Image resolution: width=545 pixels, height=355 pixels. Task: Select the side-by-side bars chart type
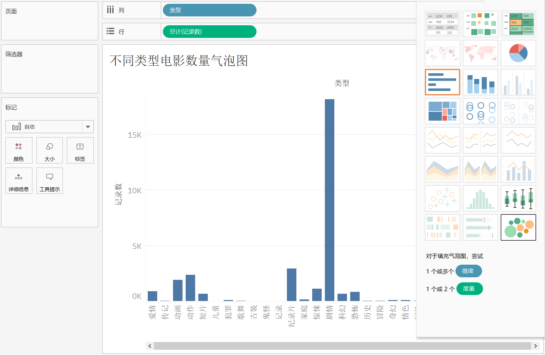click(x=518, y=82)
